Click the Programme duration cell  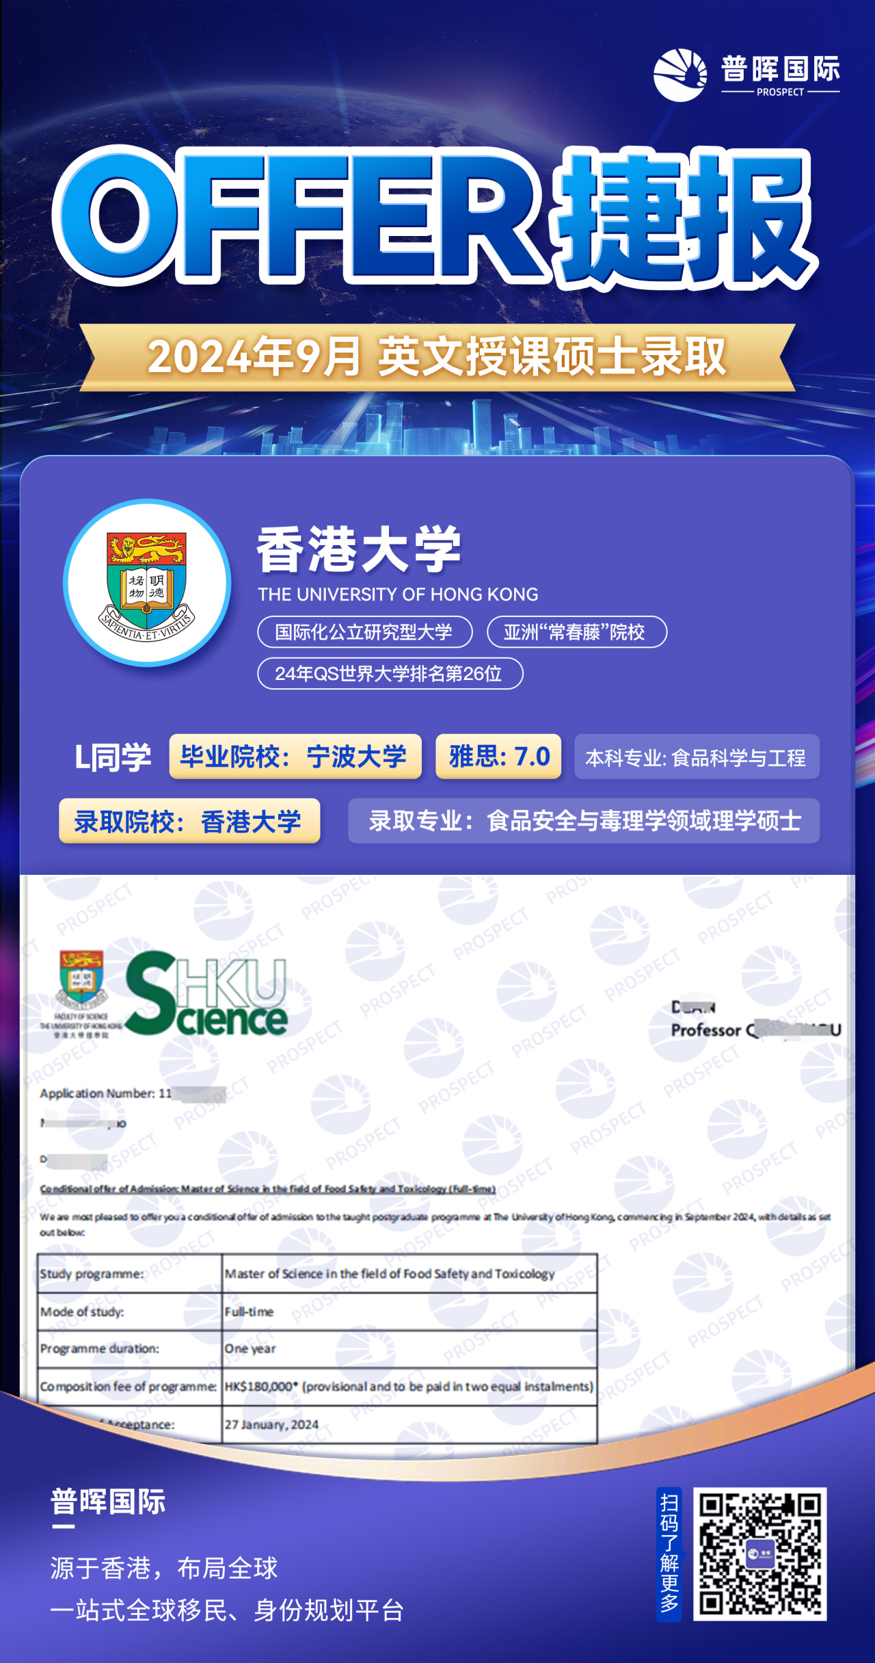[x=130, y=1349]
